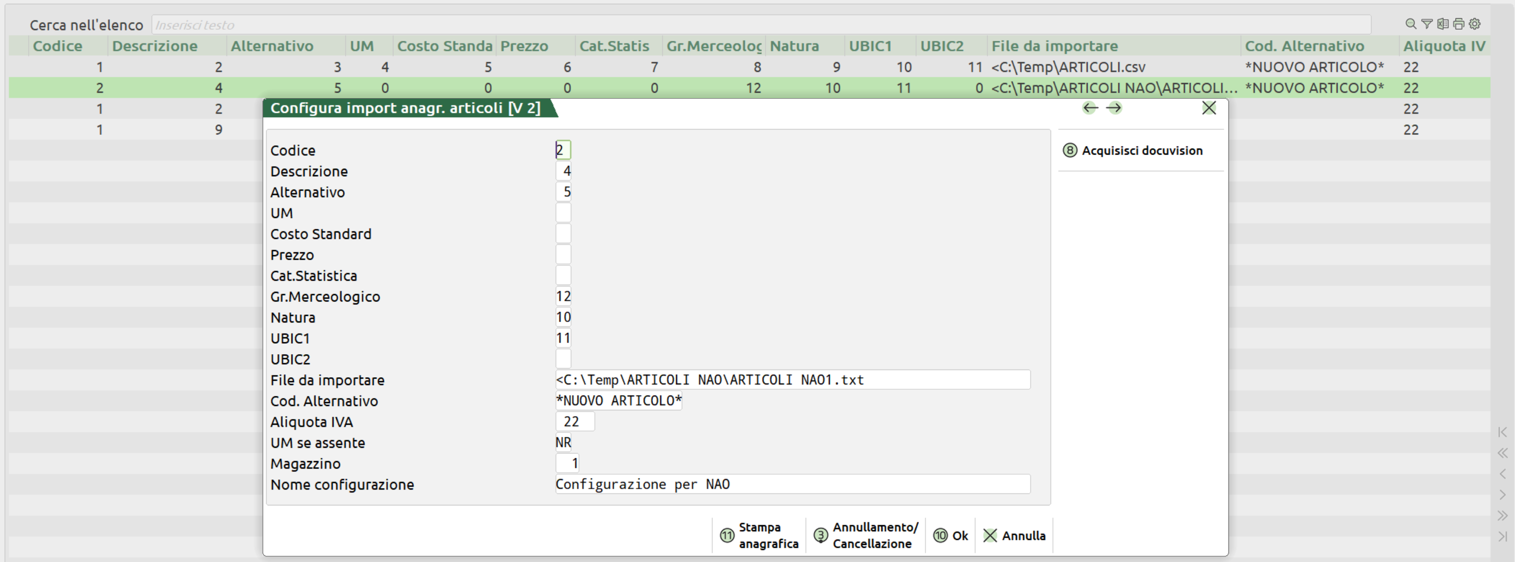Click the printer icon above the list

[1458, 24]
